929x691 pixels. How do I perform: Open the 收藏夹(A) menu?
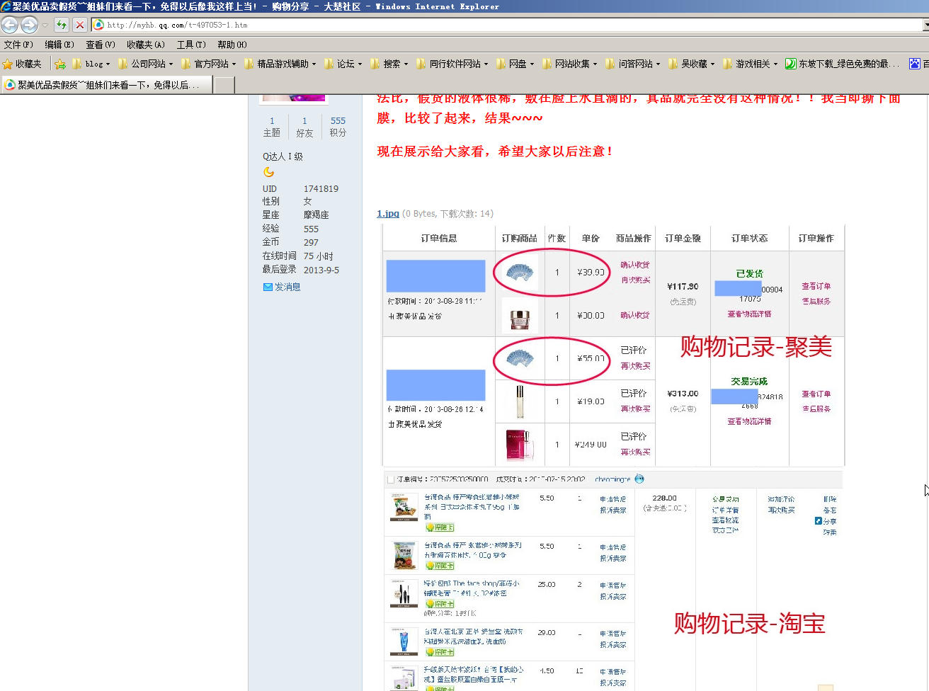click(146, 45)
